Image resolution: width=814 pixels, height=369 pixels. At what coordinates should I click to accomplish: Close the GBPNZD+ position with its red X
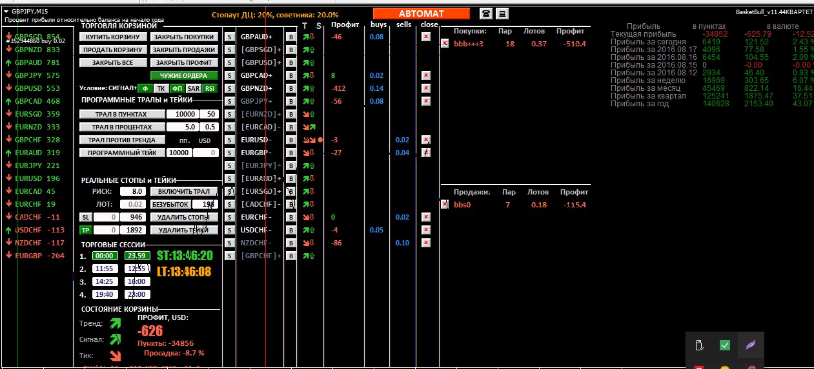point(425,88)
